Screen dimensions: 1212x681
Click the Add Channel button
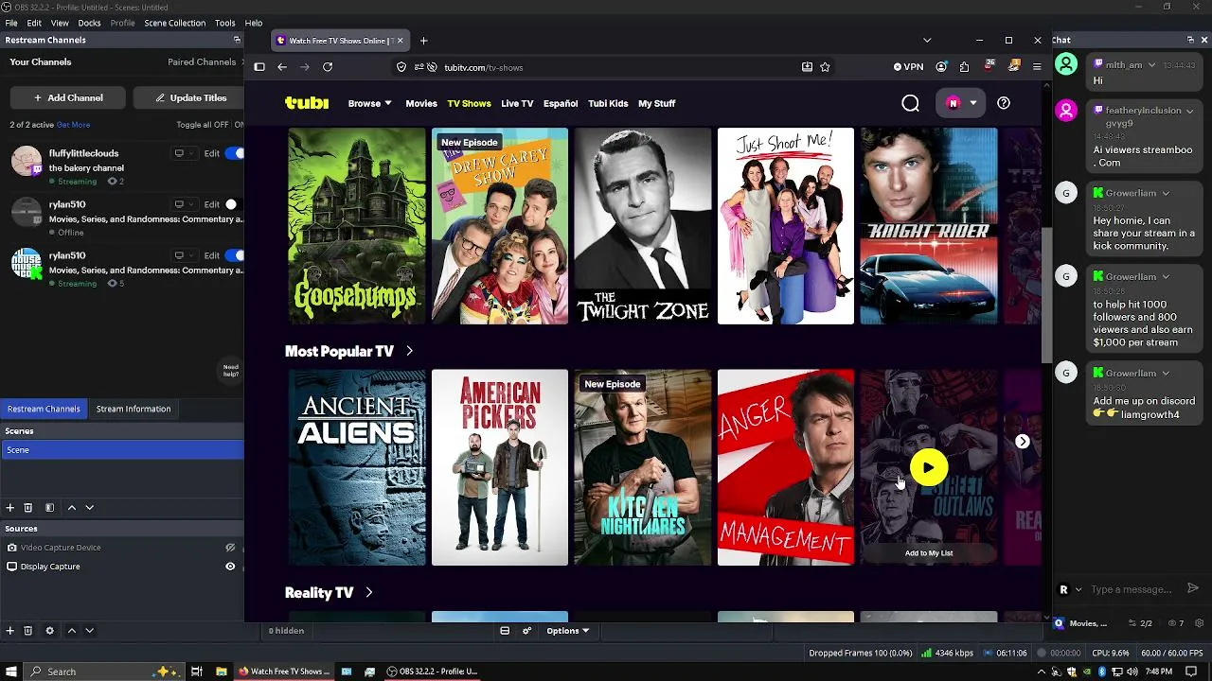pyautogui.click(x=68, y=97)
